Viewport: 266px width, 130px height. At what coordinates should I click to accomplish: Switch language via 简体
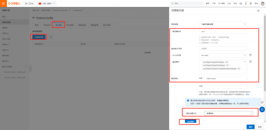point(256,3)
